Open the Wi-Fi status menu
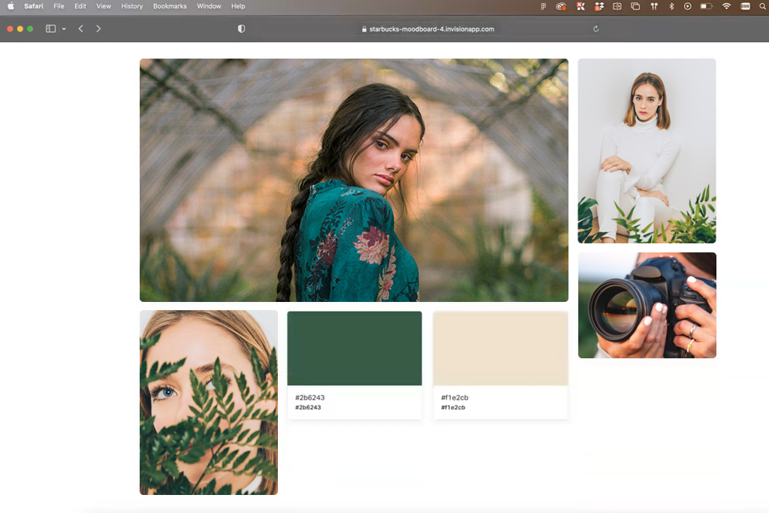 tap(726, 6)
